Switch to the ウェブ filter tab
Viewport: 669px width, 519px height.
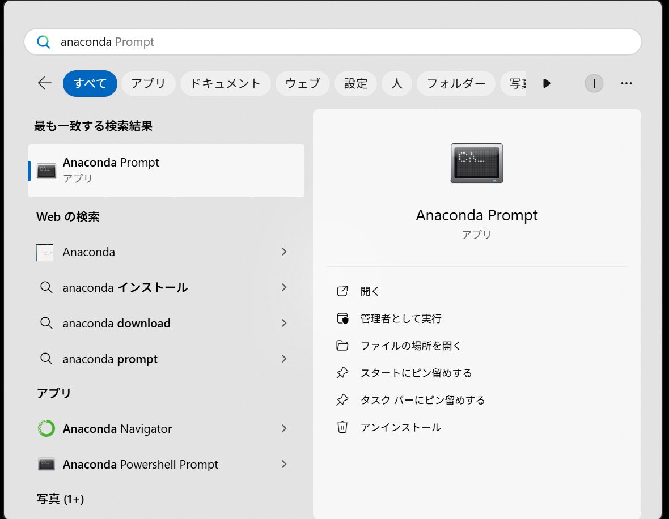point(303,84)
